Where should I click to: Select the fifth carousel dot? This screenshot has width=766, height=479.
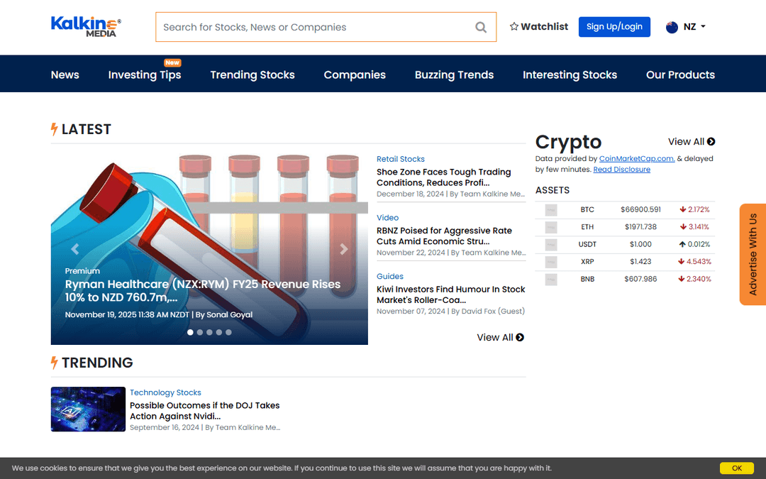228,332
